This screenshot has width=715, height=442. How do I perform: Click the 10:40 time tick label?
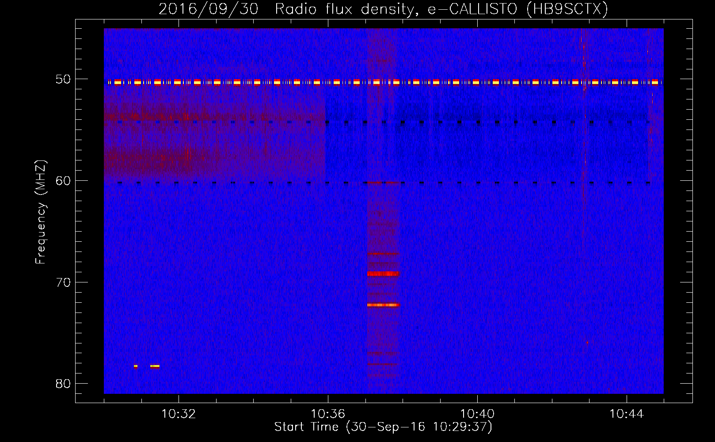[477, 414]
